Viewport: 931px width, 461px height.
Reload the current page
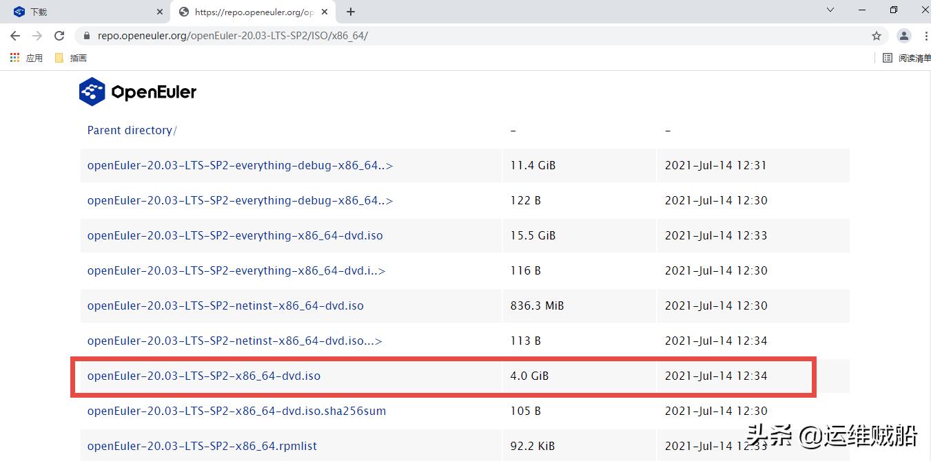click(59, 36)
